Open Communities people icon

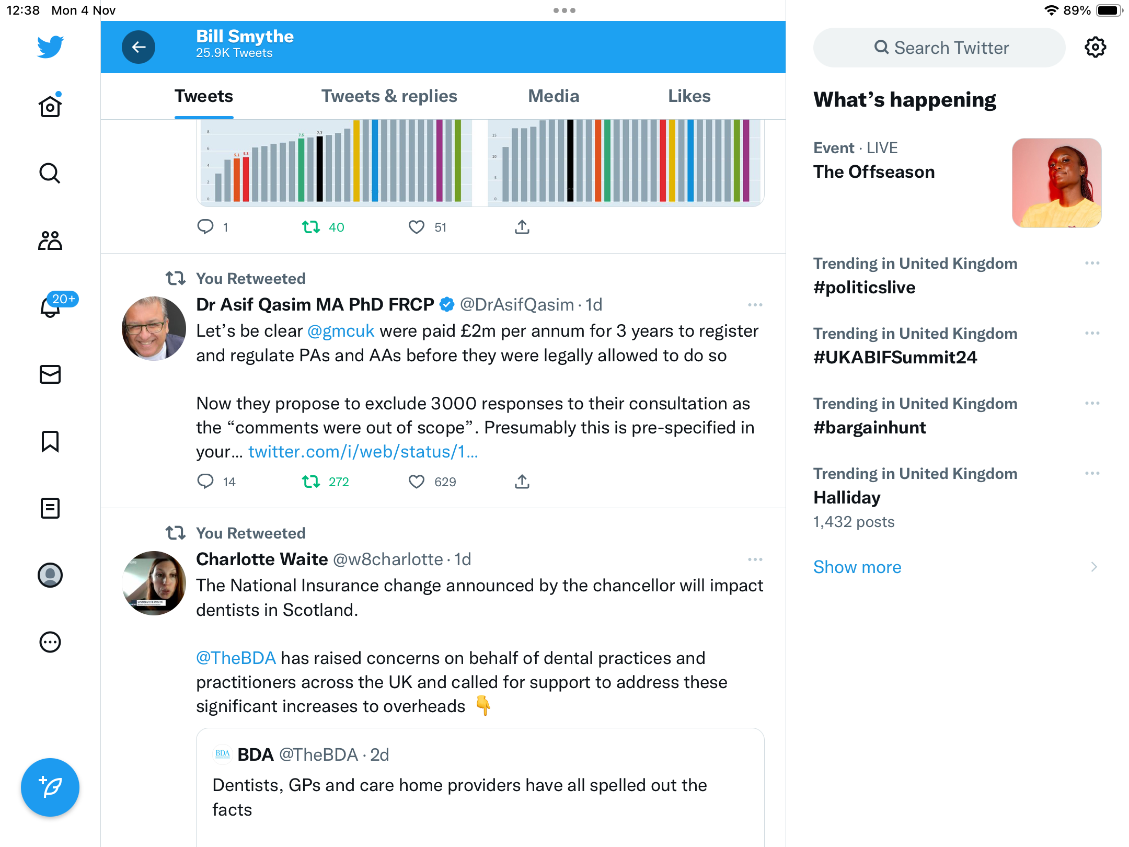coord(50,241)
